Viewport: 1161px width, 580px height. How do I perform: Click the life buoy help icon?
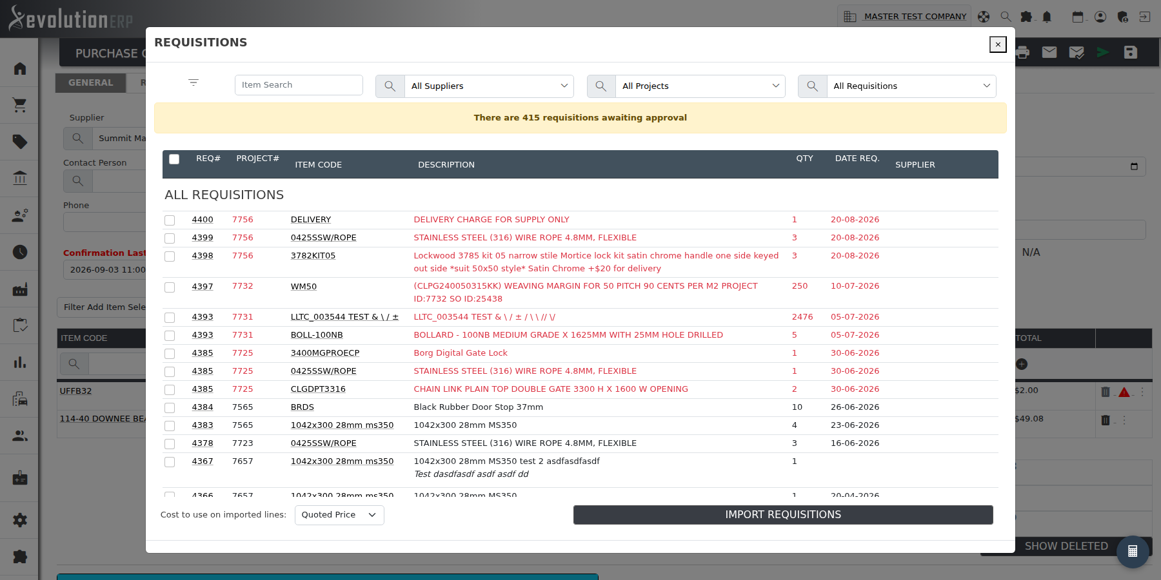pyautogui.click(x=984, y=17)
